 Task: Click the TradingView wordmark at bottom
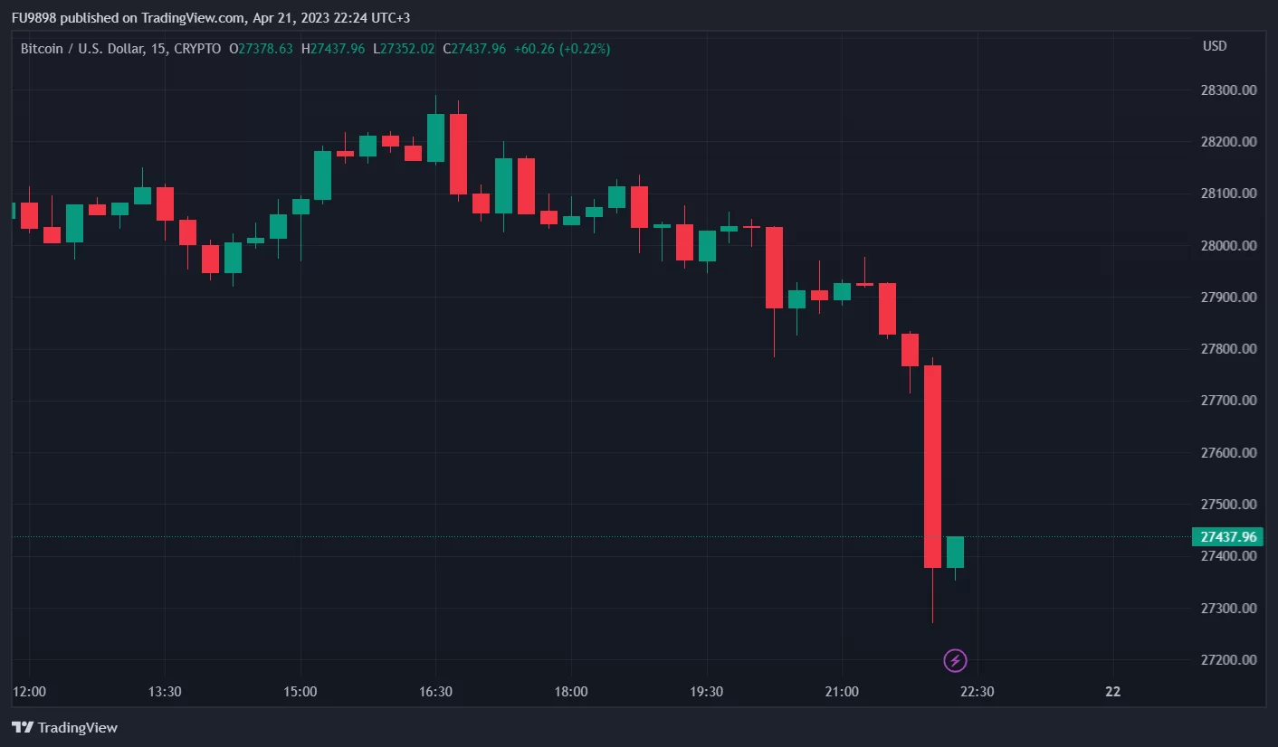point(78,727)
